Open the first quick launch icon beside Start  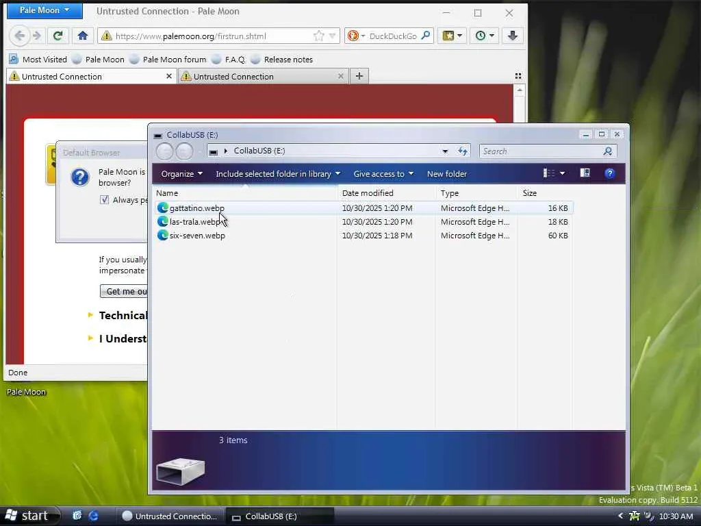pyautogui.click(x=77, y=516)
